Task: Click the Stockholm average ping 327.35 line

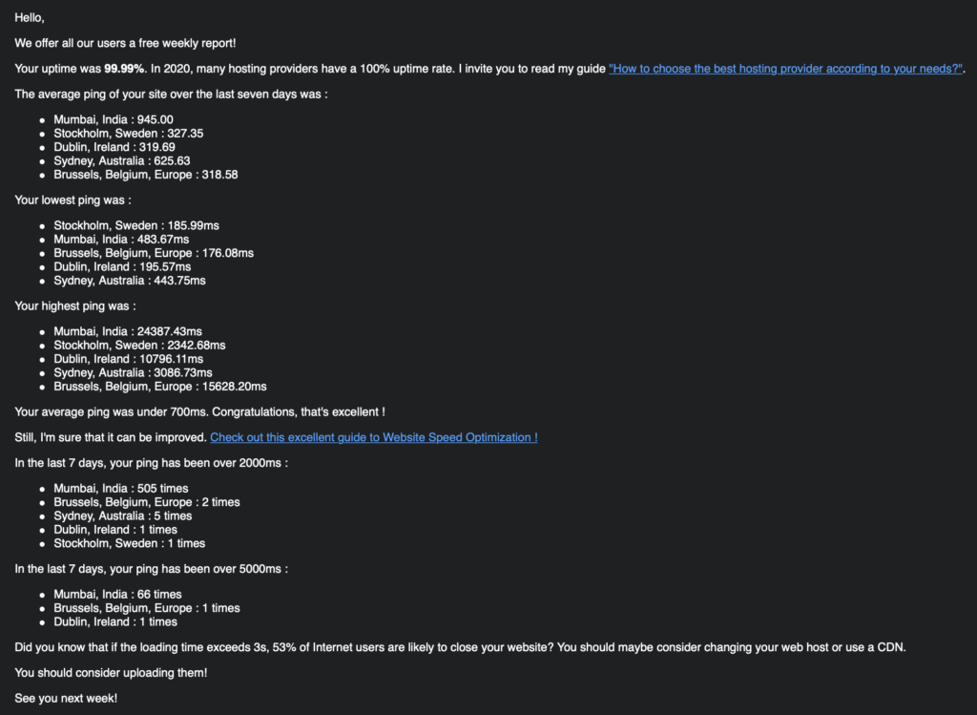Action: (129, 134)
